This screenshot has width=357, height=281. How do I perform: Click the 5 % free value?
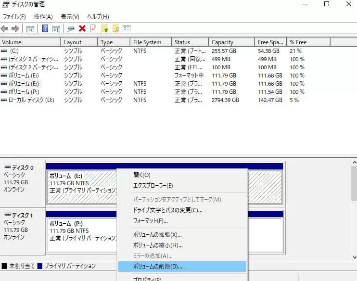point(294,100)
